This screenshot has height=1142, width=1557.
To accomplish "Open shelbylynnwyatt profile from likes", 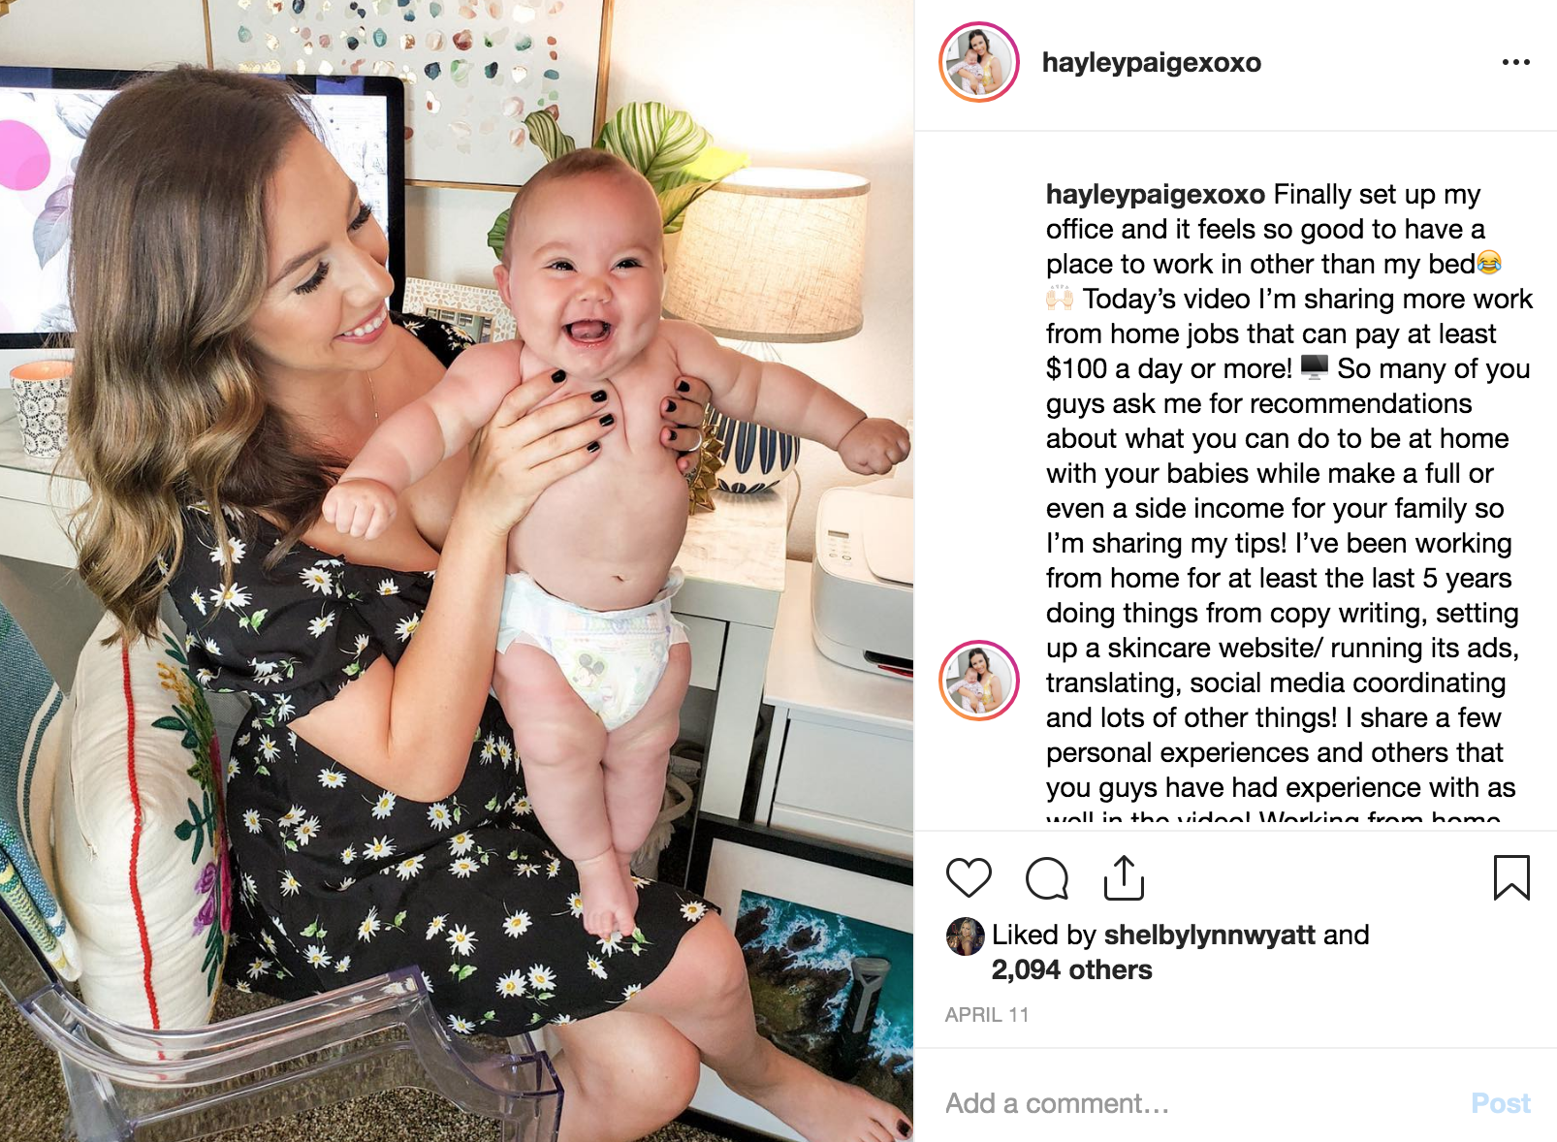I will (x=1209, y=935).
